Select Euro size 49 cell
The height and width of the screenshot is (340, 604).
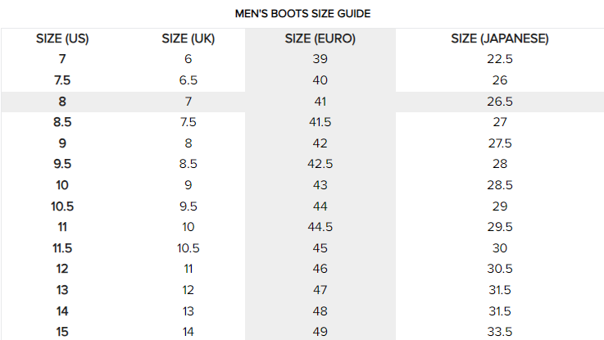[x=320, y=331]
